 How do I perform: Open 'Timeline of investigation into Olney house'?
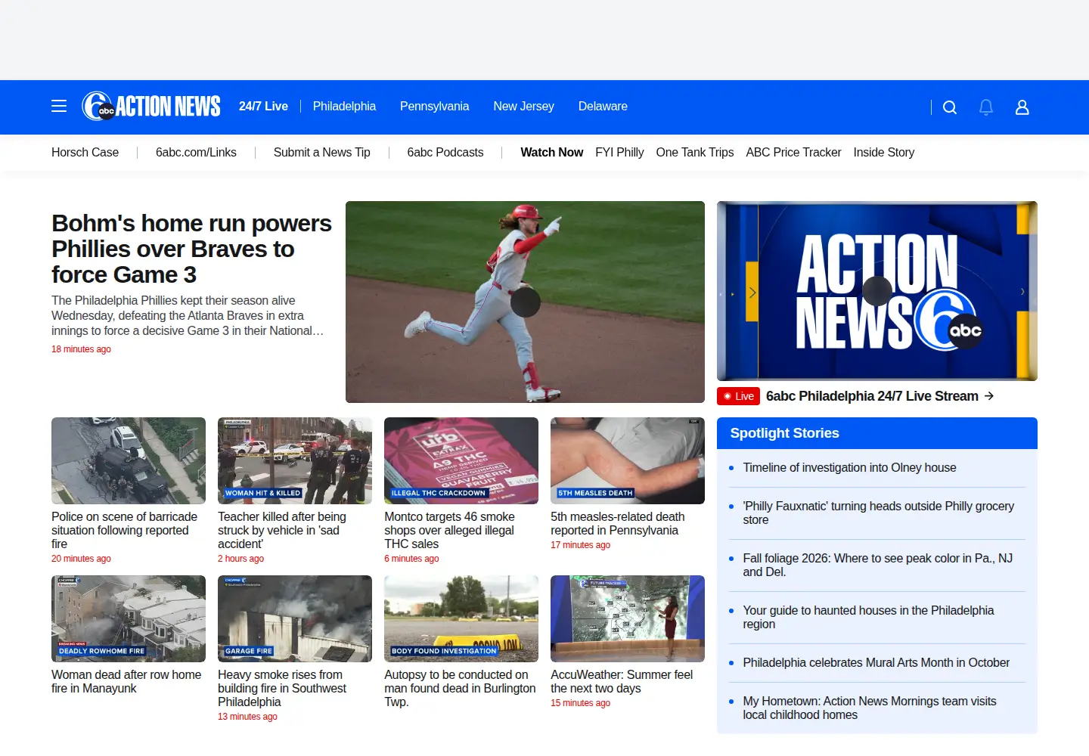click(849, 468)
